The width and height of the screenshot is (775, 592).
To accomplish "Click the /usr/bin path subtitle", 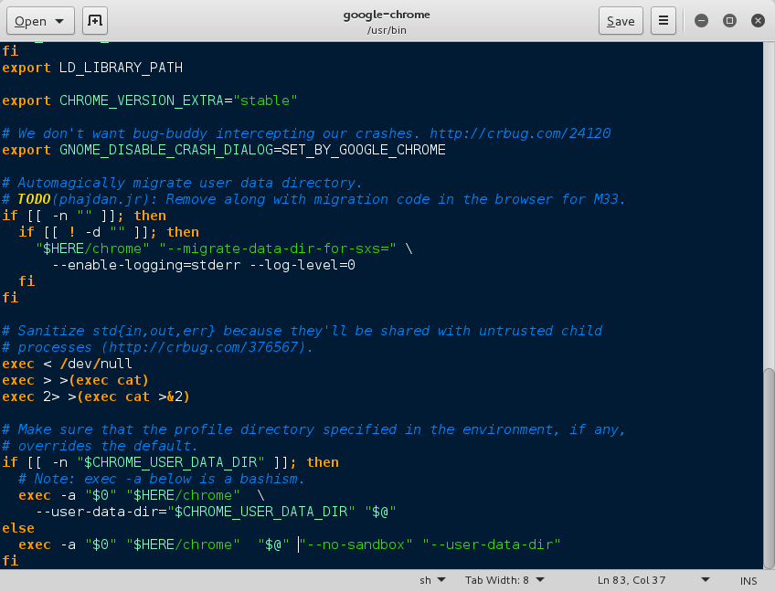I will pyautogui.click(x=387, y=30).
